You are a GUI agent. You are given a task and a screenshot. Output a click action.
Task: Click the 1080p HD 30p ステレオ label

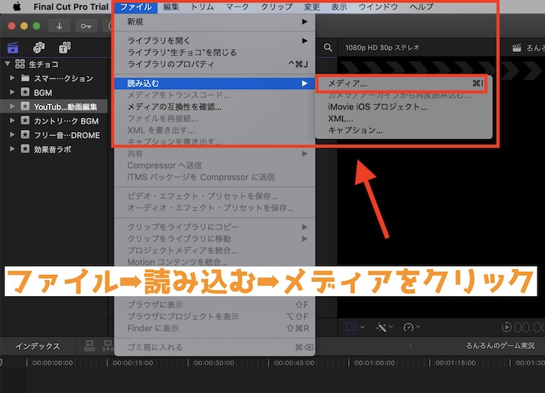[382, 48]
